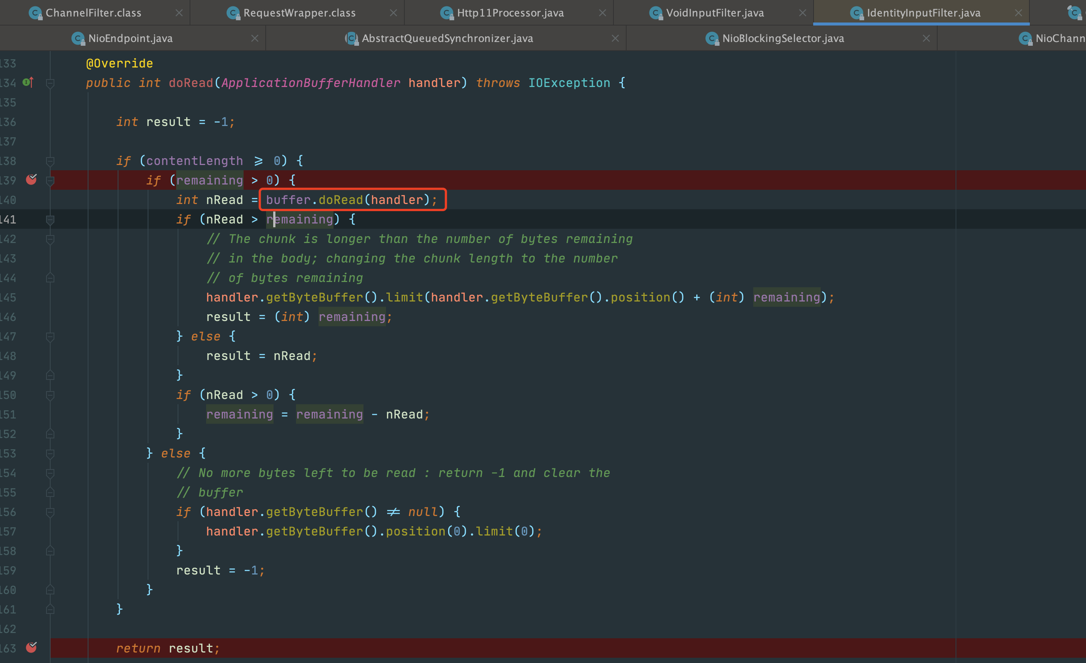This screenshot has width=1086, height=663.
Task: Click 'result = nRead;' on line 148
Action: pos(262,356)
